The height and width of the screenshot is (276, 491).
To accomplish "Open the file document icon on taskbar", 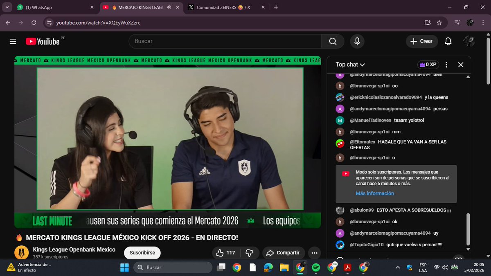I will click(x=252, y=267).
